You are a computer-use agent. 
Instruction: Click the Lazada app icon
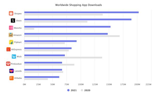coord(11,71)
